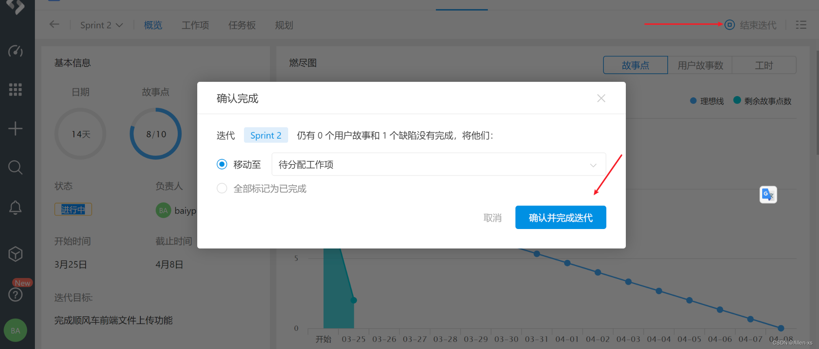Click the 3月25日 start date value
This screenshot has height=349, width=819.
coord(71,265)
